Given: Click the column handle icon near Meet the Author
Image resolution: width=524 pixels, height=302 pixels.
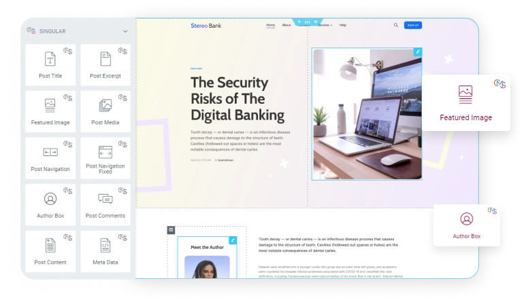Looking at the screenshot, I should [x=171, y=229].
